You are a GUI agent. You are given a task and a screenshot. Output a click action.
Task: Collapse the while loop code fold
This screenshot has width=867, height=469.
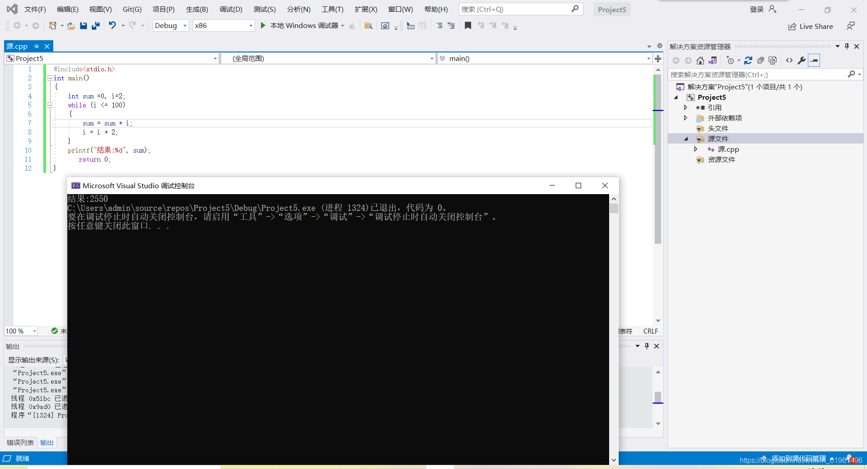[50, 105]
